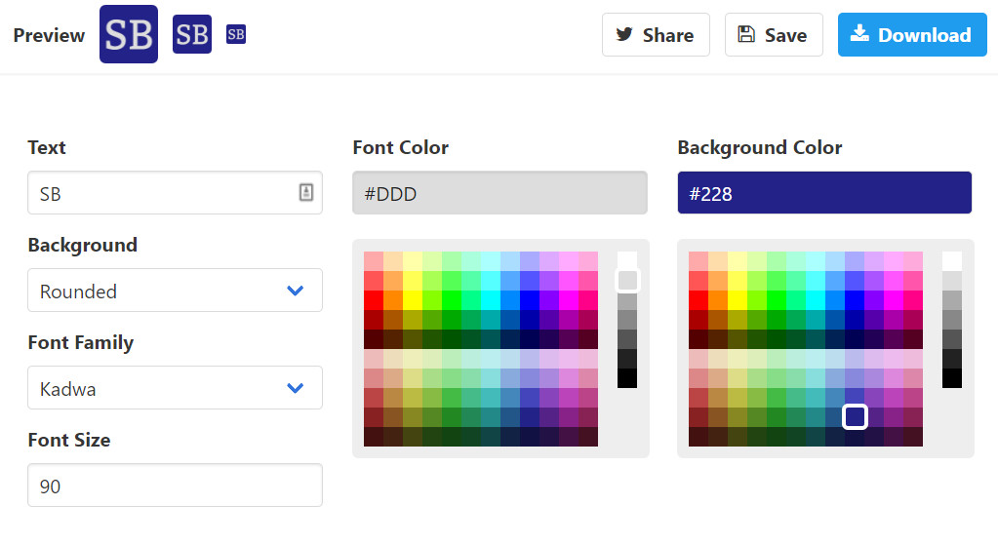Screen dimensions: 998x545
Task: Open the Font Family dropdown showing Kadwa
Action: point(175,387)
